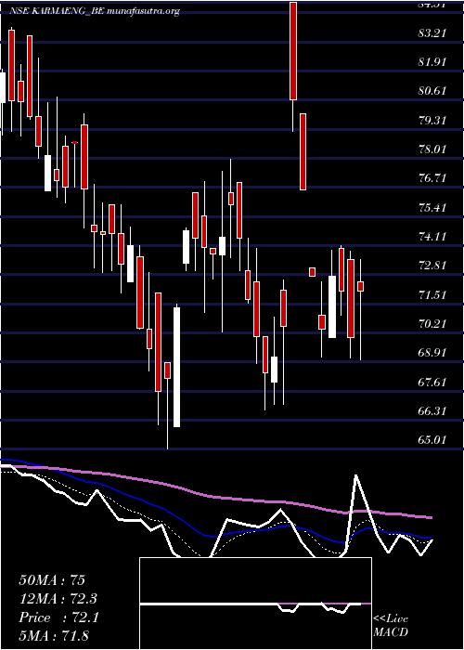The image size is (464, 650).
Task: Click the 5MA : 71.8 readout
Action: click(54, 636)
